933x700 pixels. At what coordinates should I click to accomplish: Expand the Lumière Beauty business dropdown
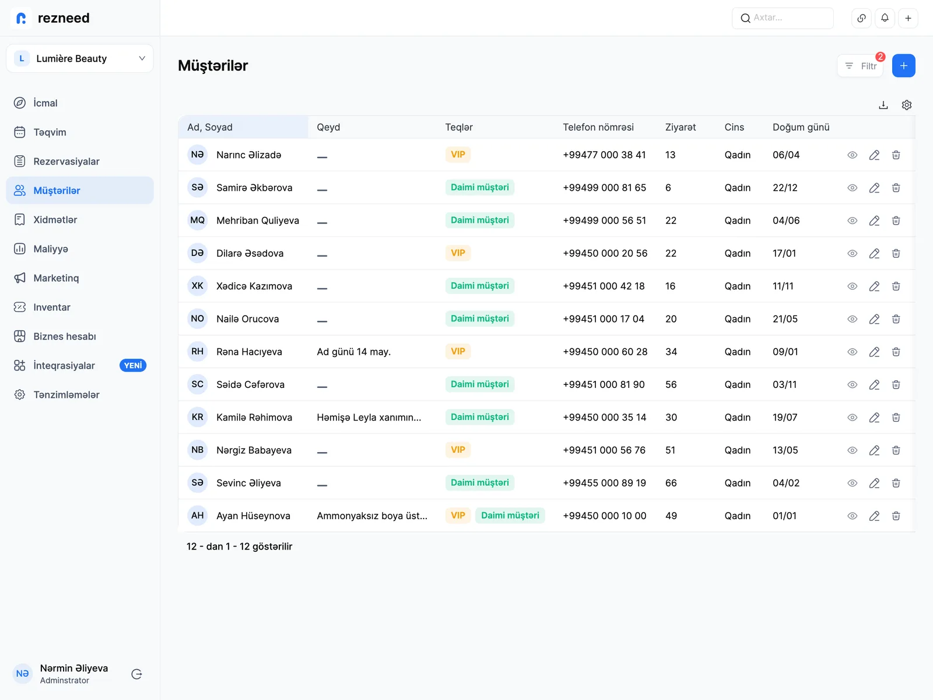80,58
